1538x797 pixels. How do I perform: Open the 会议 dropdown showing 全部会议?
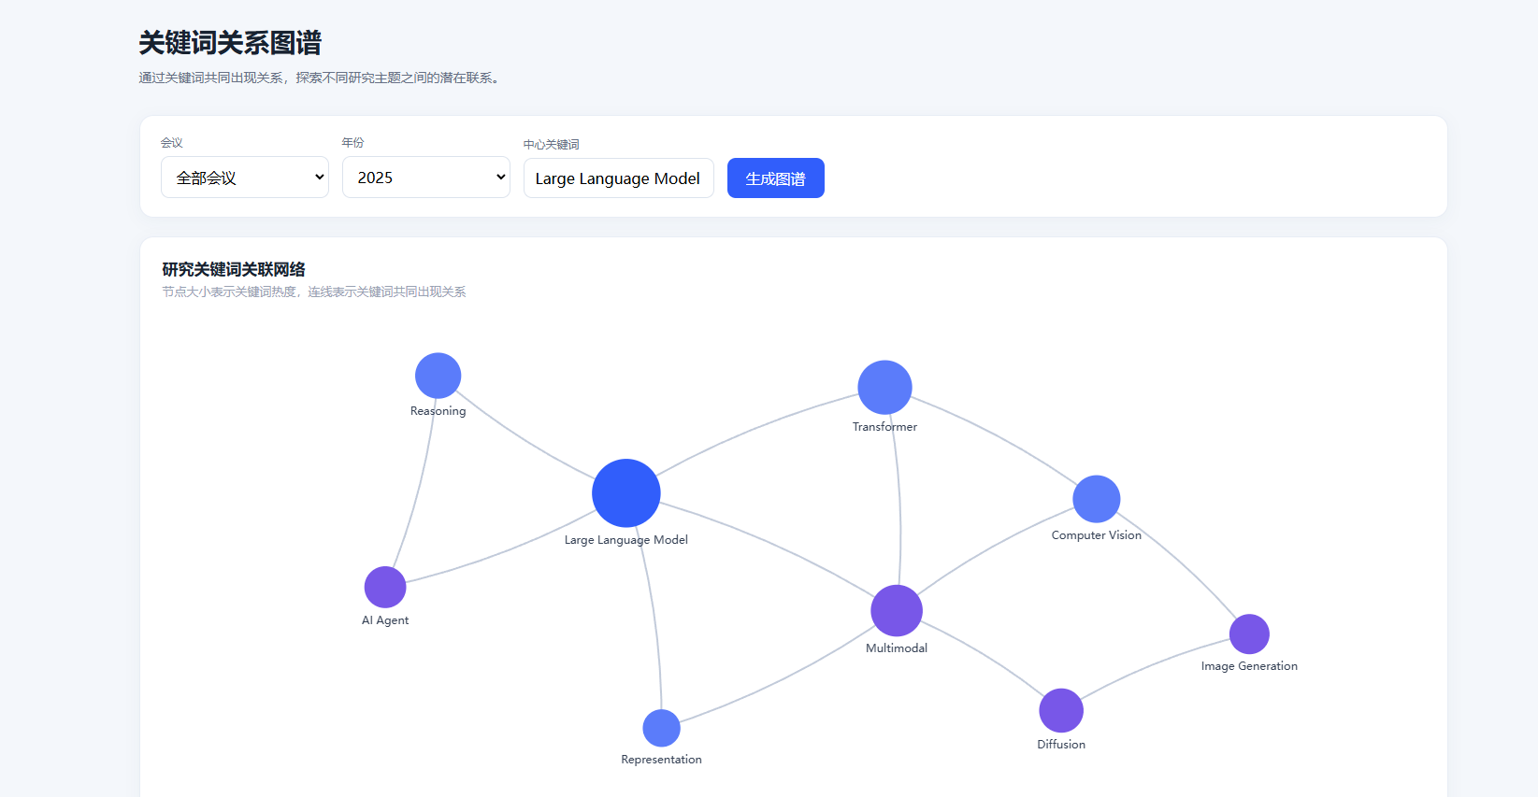pyautogui.click(x=245, y=178)
